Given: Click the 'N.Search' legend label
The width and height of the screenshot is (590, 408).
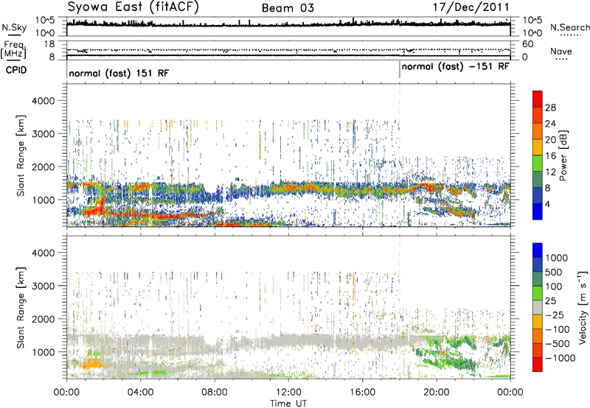Looking at the screenshot, I should tap(569, 27).
